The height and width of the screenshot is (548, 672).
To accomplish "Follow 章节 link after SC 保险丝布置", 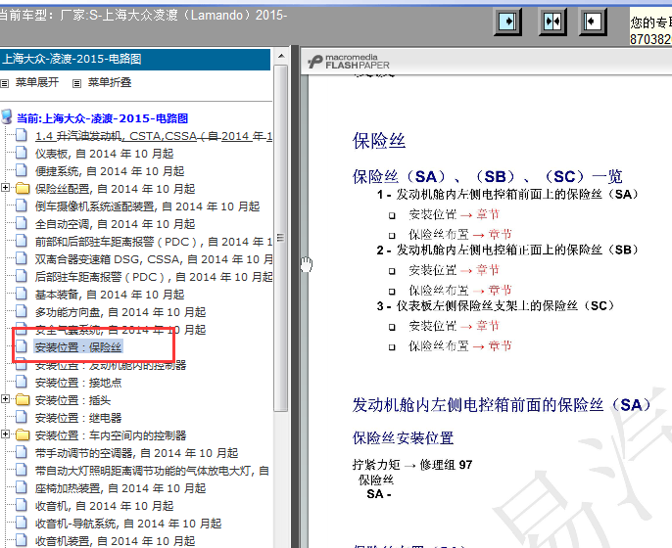I will (500, 345).
